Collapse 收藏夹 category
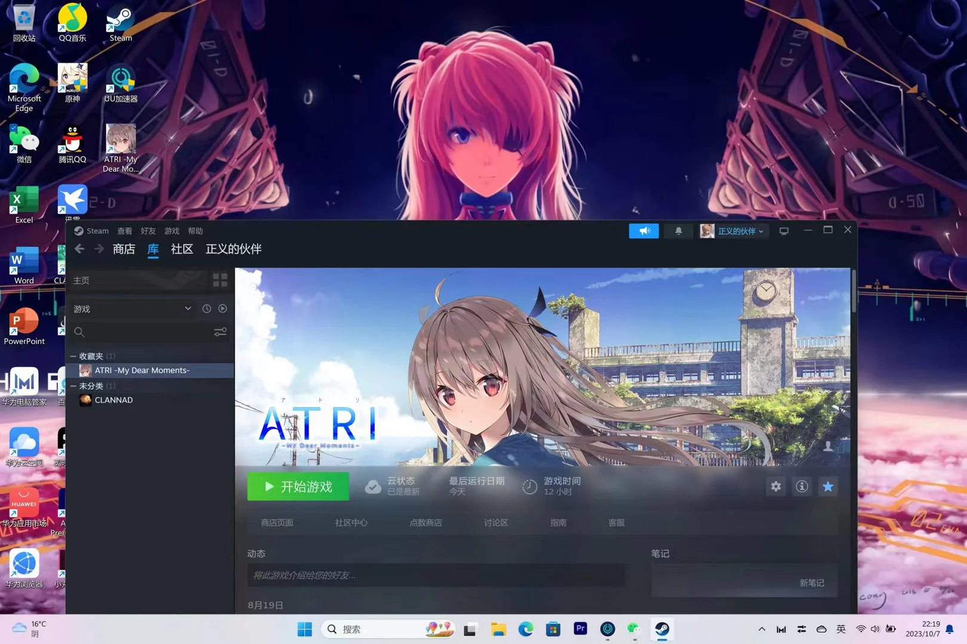The image size is (967, 644). [x=73, y=356]
